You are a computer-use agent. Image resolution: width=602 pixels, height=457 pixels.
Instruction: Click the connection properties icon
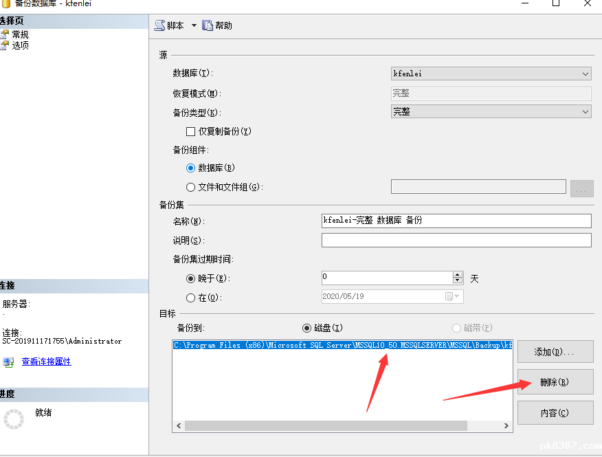[x=8, y=361]
